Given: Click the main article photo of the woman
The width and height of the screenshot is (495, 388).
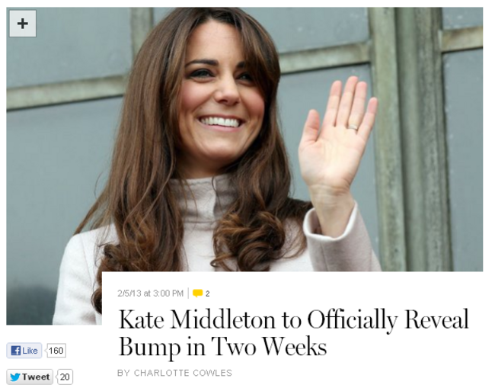Looking at the screenshot, I should point(244,139).
